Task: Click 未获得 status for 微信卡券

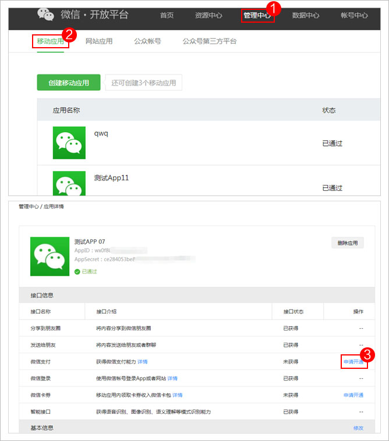Action: click(291, 395)
